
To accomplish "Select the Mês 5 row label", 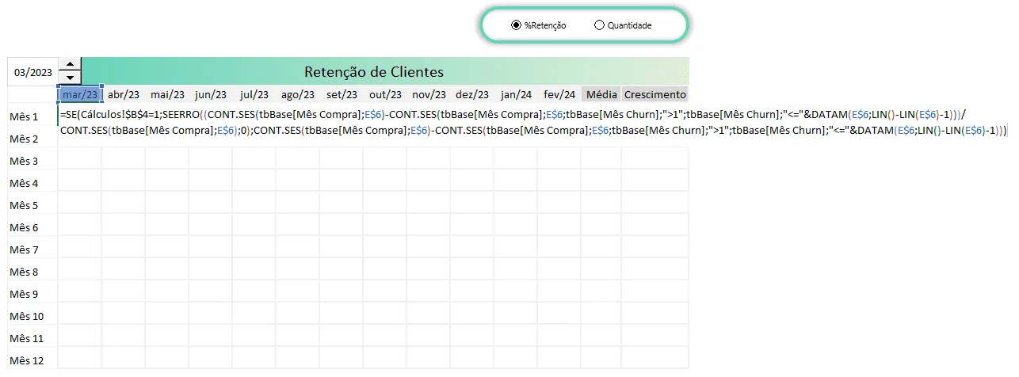I will 24,205.
